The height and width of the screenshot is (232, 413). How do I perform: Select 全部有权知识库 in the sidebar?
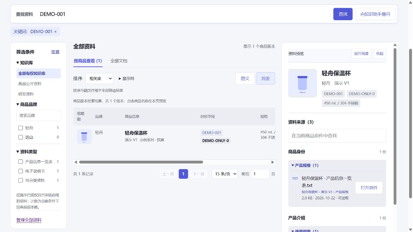(x=39, y=73)
